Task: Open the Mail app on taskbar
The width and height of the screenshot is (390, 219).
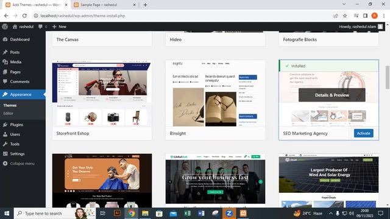Action: 173,214
